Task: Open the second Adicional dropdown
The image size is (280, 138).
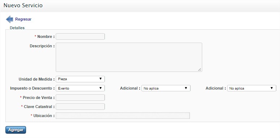Action: click(x=252, y=88)
